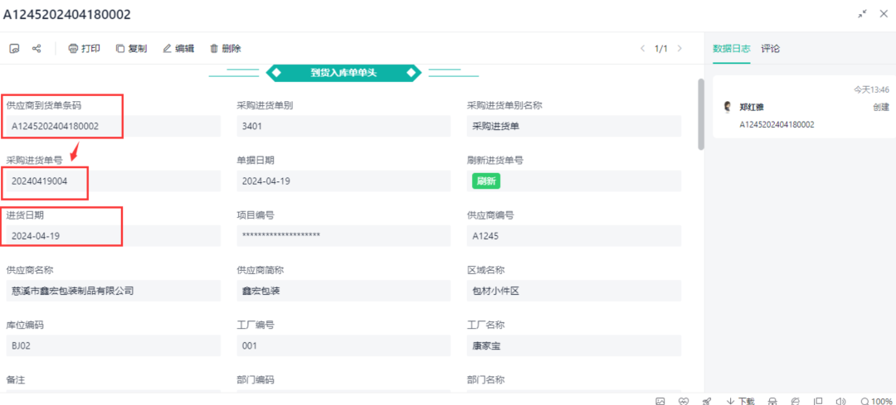Click the sticker icon left of share
This screenshot has width=896, height=405.
click(x=14, y=49)
